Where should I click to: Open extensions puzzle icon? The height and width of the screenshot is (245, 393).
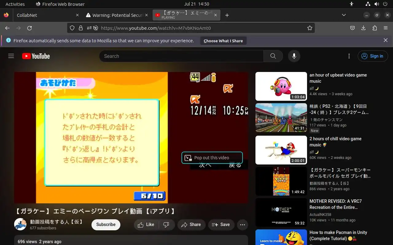pos(375,28)
